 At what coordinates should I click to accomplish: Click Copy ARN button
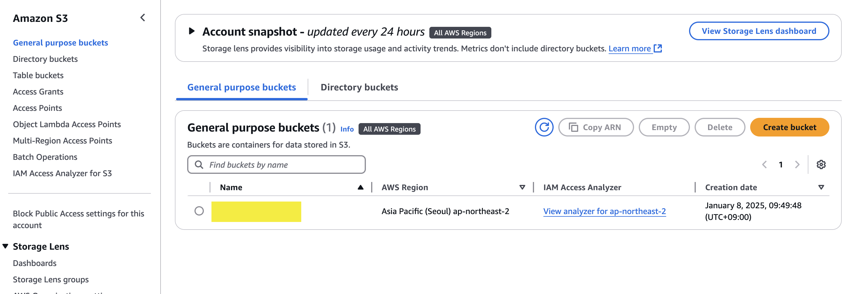pos(596,127)
